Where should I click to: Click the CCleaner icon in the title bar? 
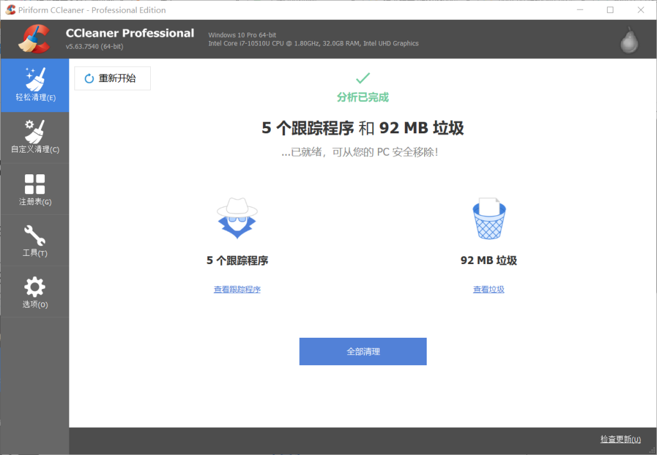[10, 10]
